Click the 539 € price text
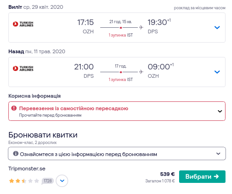The image size is (232, 194). click(x=168, y=174)
